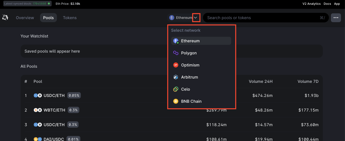Click the Arbitrum network icon

[x=176, y=77]
